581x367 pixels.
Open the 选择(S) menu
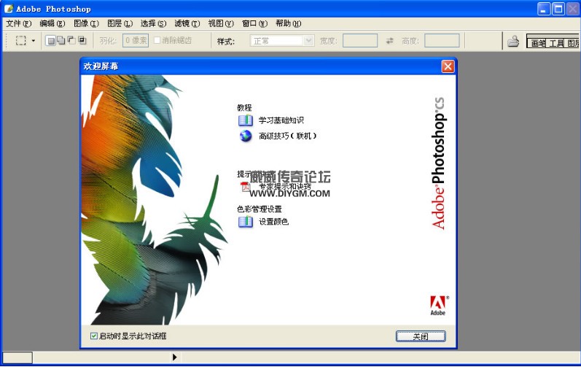tap(153, 23)
